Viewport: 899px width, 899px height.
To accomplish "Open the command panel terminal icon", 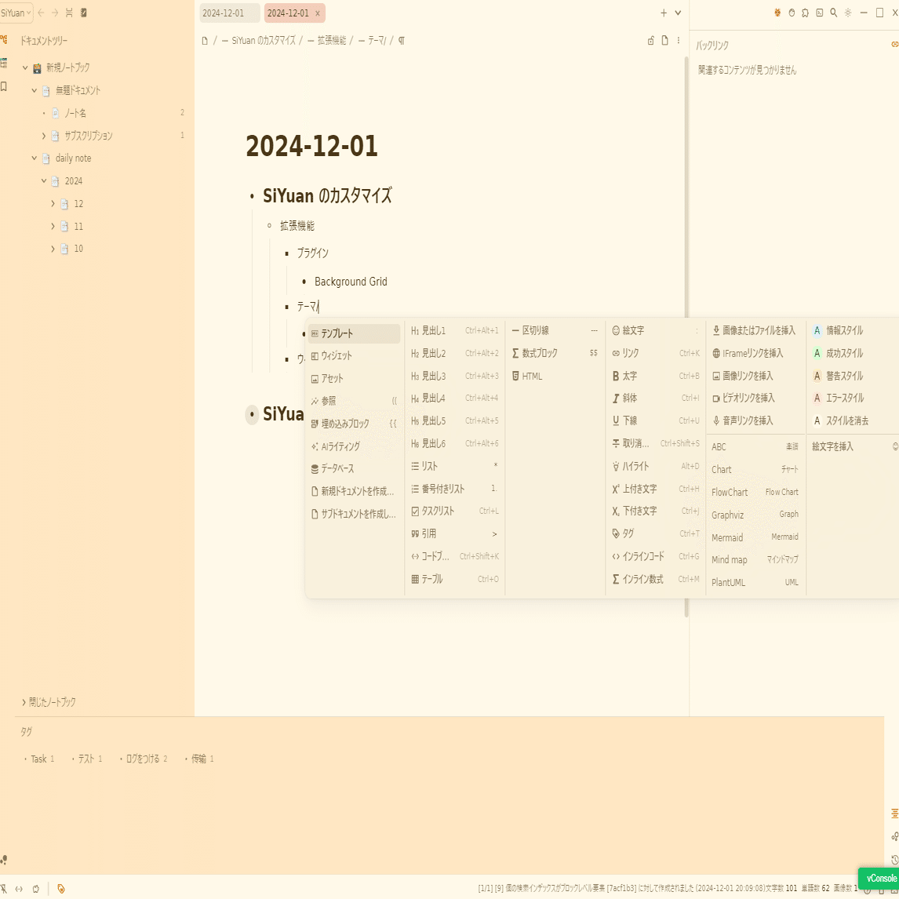I will [819, 13].
